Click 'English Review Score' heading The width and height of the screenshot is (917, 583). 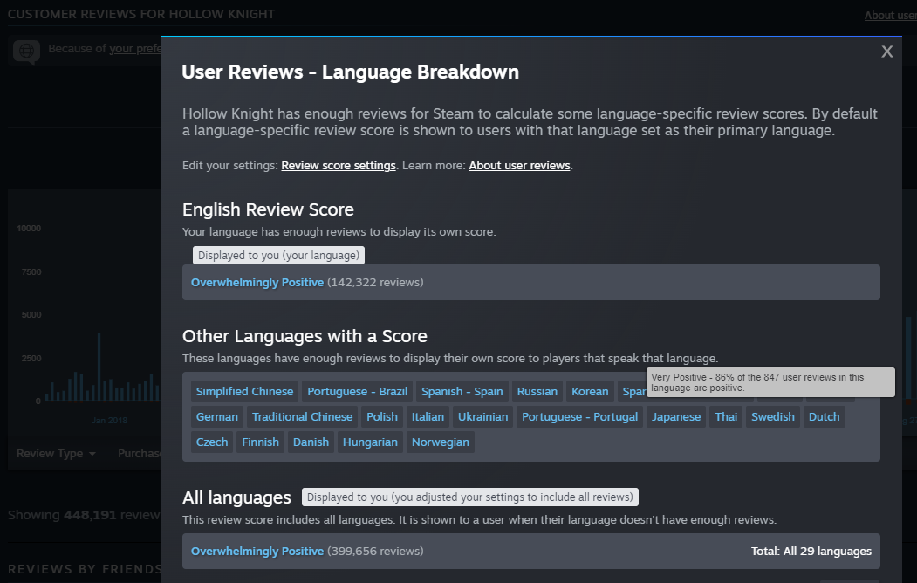[x=268, y=210]
